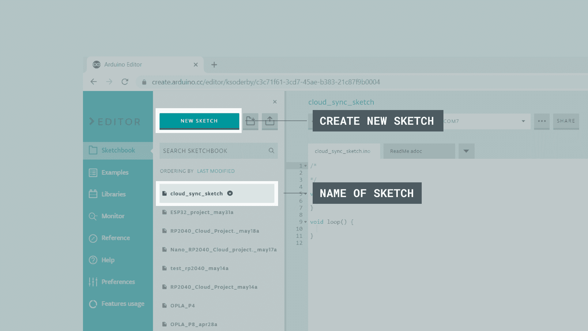Click the SHARE button
Viewport: 588px width, 331px height.
coord(566,121)
